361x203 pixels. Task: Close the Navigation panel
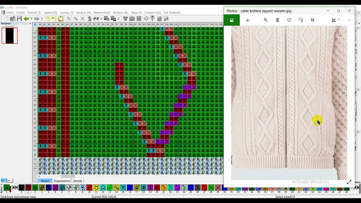coord(30,23)
